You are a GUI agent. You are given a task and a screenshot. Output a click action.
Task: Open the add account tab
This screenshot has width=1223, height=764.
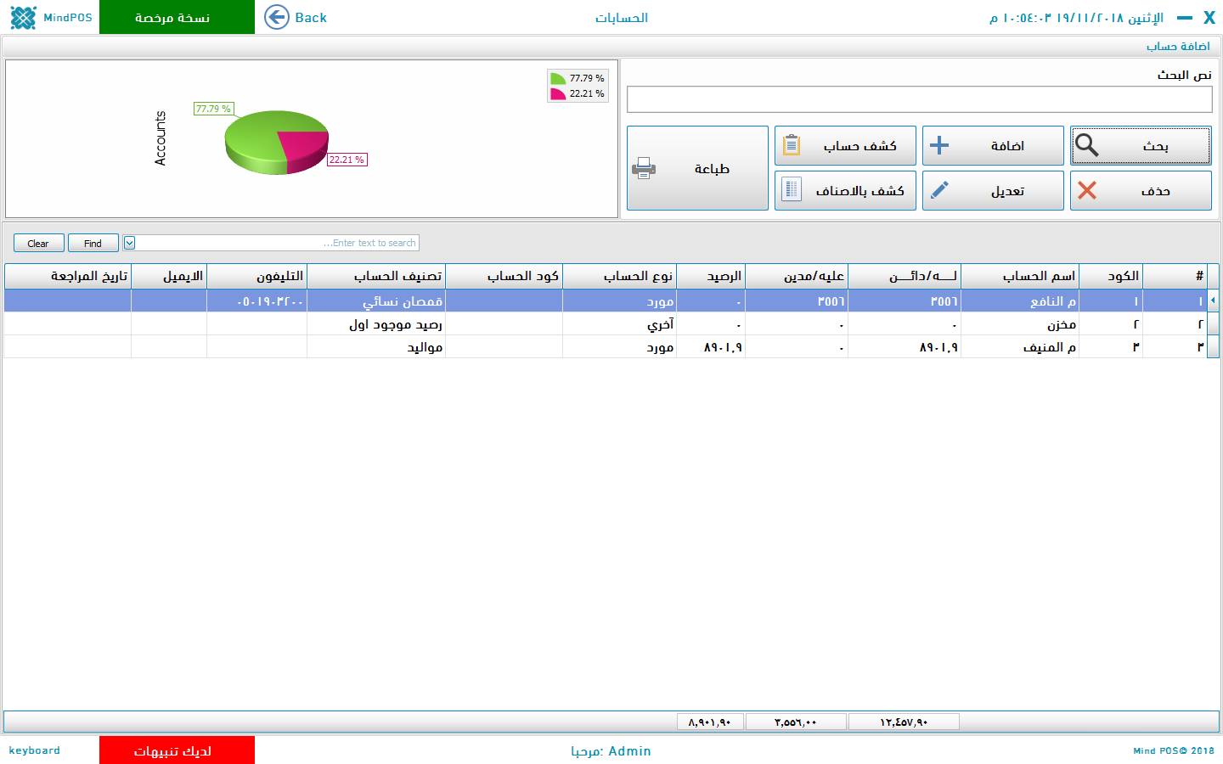[1177, 46]
